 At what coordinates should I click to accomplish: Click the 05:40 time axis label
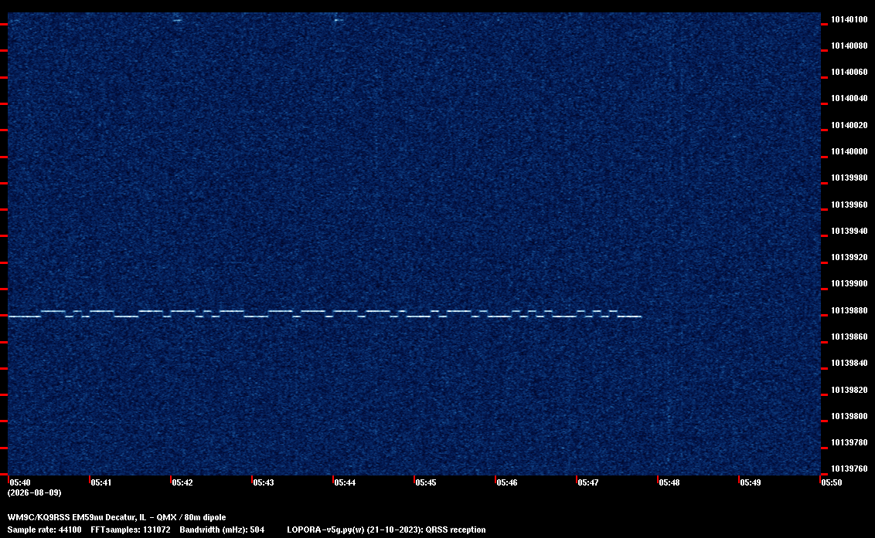click(20, 482)
